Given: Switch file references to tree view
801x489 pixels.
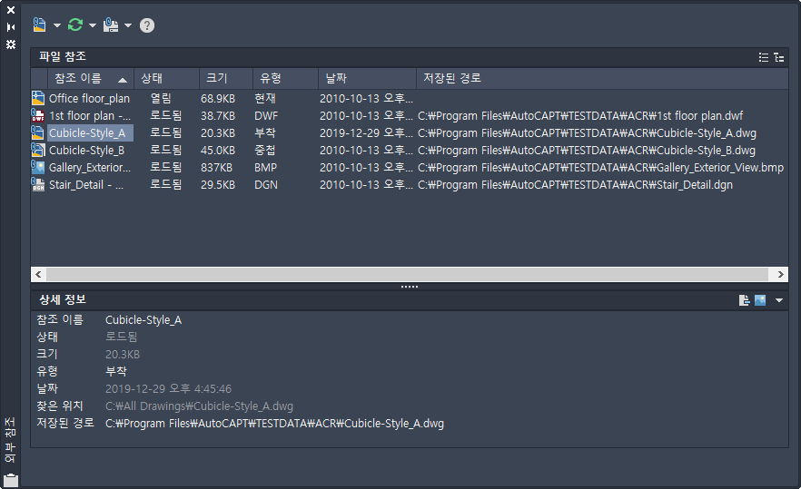Looking at the screenshot, I should [x=779, y=57].
